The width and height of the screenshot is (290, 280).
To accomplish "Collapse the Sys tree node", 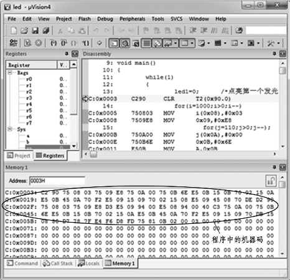I will click(10, 129).
